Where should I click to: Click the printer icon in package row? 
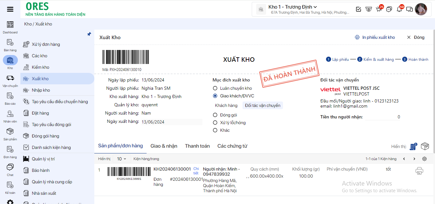[x=419, y=171]
